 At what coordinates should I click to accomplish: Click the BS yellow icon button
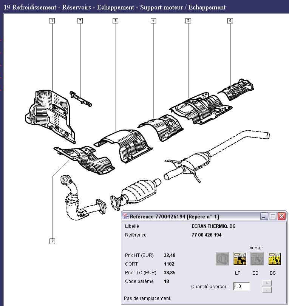(274, 259)
